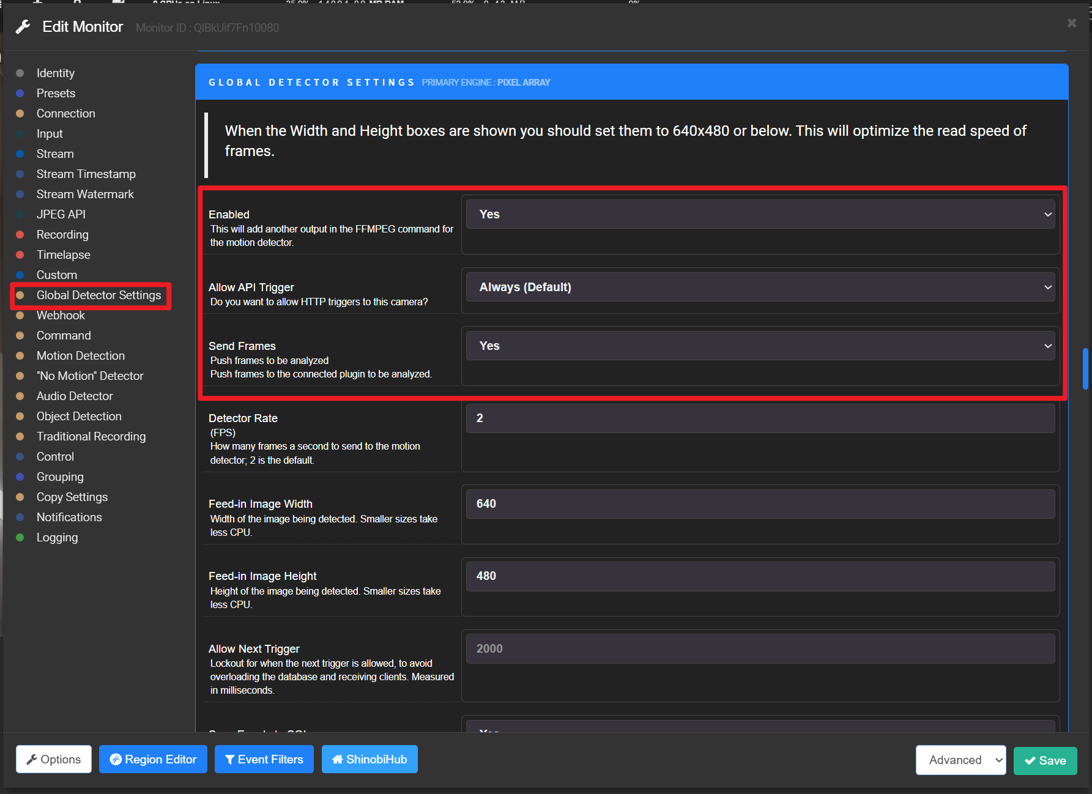Click the red dot next to Recording

tap(20, 234)
